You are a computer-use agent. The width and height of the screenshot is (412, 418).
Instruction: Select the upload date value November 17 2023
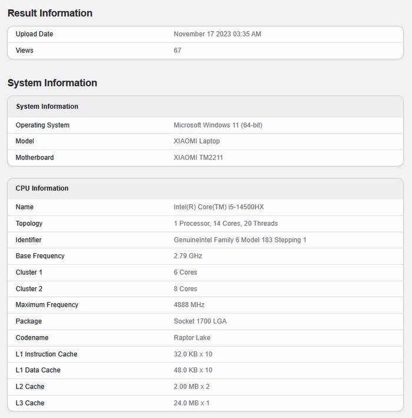(217, 34)
